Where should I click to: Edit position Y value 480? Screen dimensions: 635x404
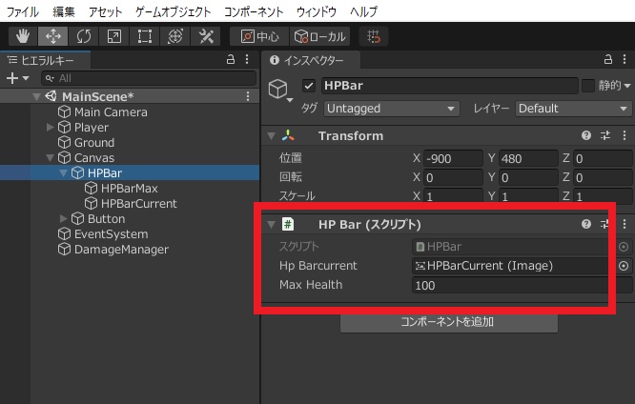528,158
